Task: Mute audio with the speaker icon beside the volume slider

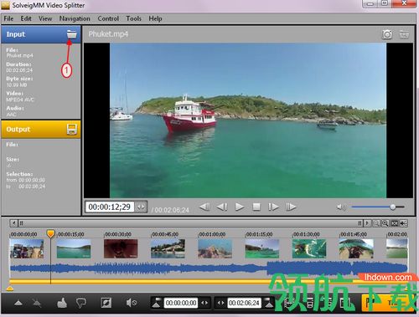Action: pos(341,207)
